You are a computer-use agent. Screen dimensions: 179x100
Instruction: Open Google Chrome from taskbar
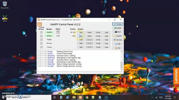coord(87,97)
